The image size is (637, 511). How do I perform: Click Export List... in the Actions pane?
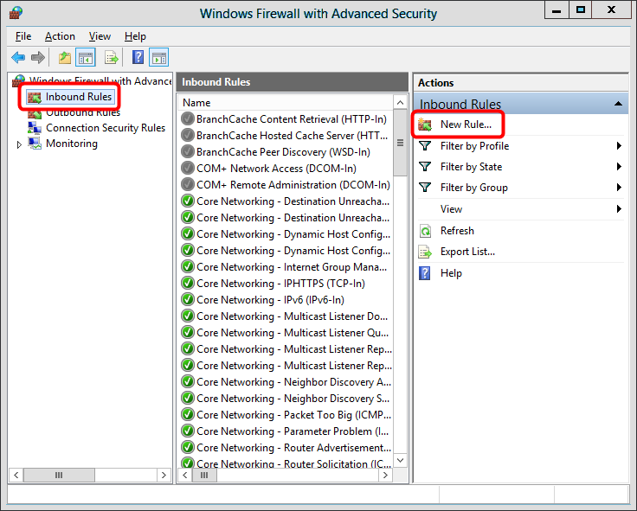click(467, 252)
